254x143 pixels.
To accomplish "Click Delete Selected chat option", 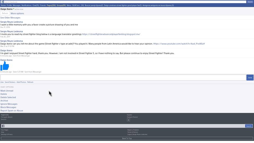I will (x=8, y=97).
